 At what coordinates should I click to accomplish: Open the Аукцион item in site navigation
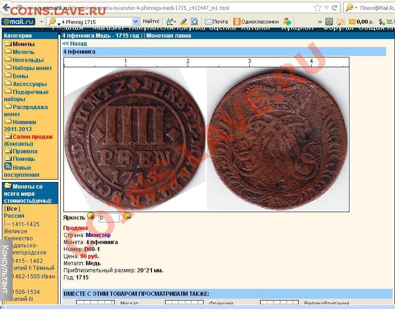(297, 28)
